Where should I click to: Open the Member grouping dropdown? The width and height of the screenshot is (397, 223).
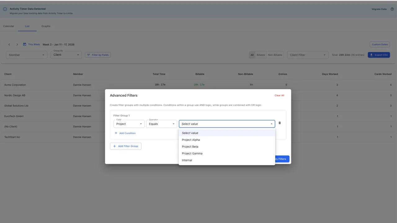click(x=26, y=55)
